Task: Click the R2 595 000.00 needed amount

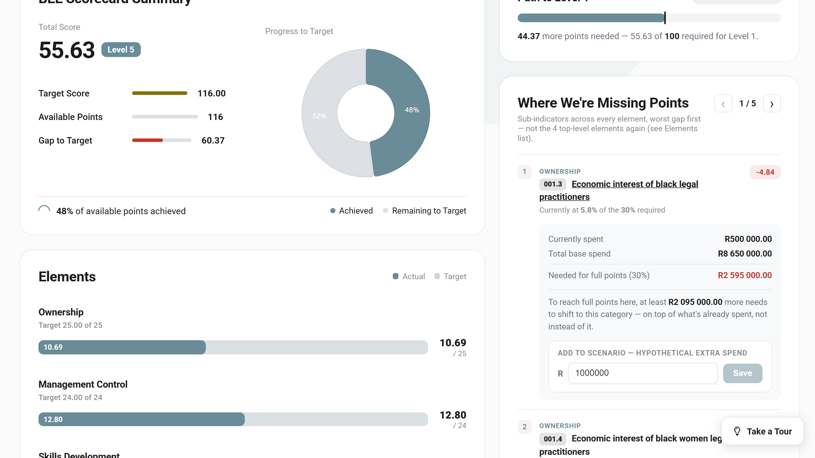Action: pos(745,275)
